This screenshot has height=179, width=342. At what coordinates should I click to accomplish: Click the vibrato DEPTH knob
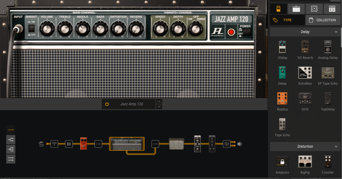click(178, 29)
